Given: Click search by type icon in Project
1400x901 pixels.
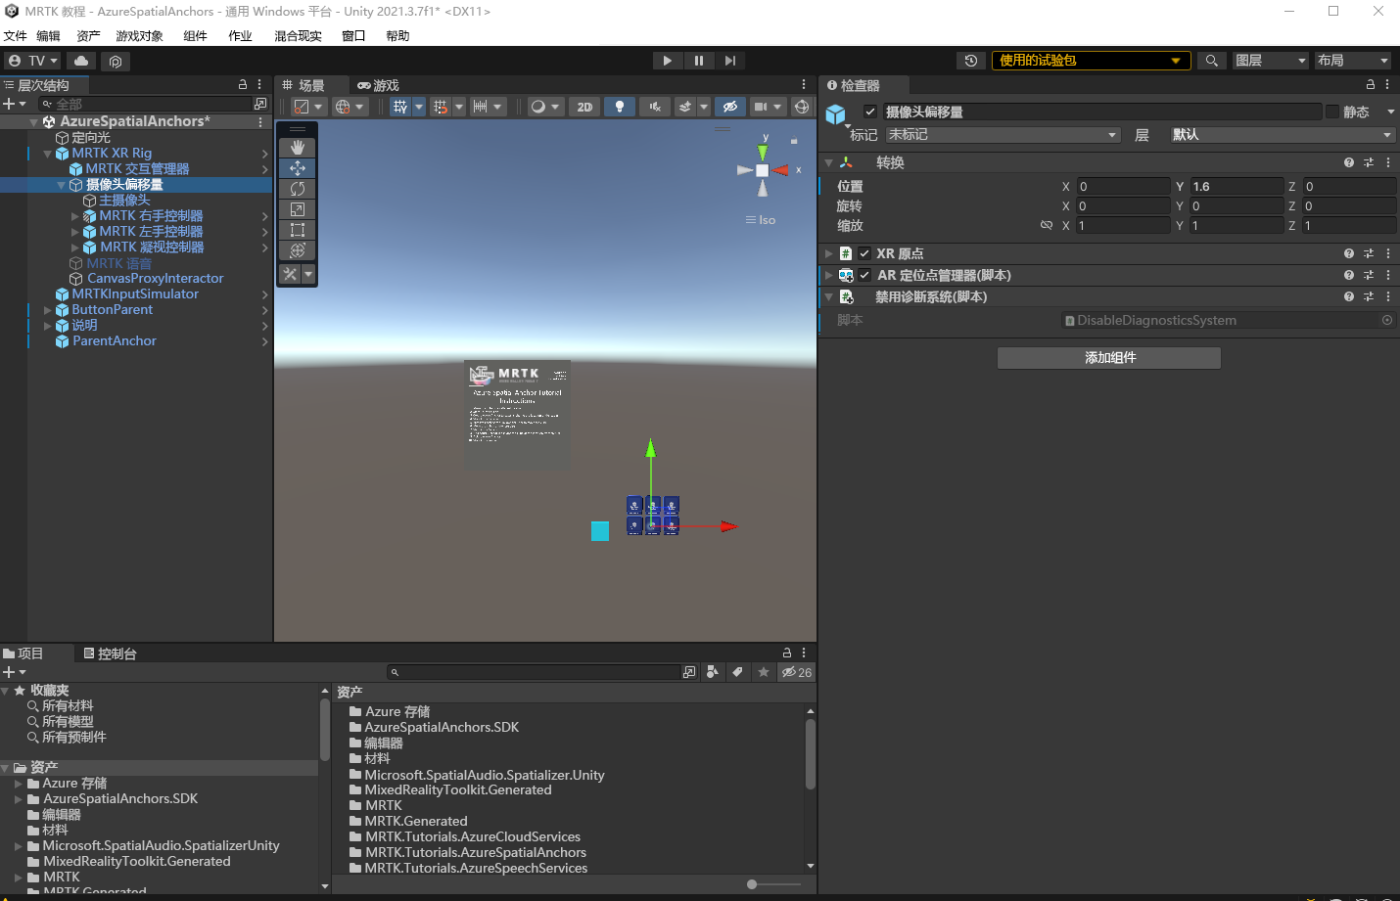Looking at the screenshot, I should tap(712, 672).
